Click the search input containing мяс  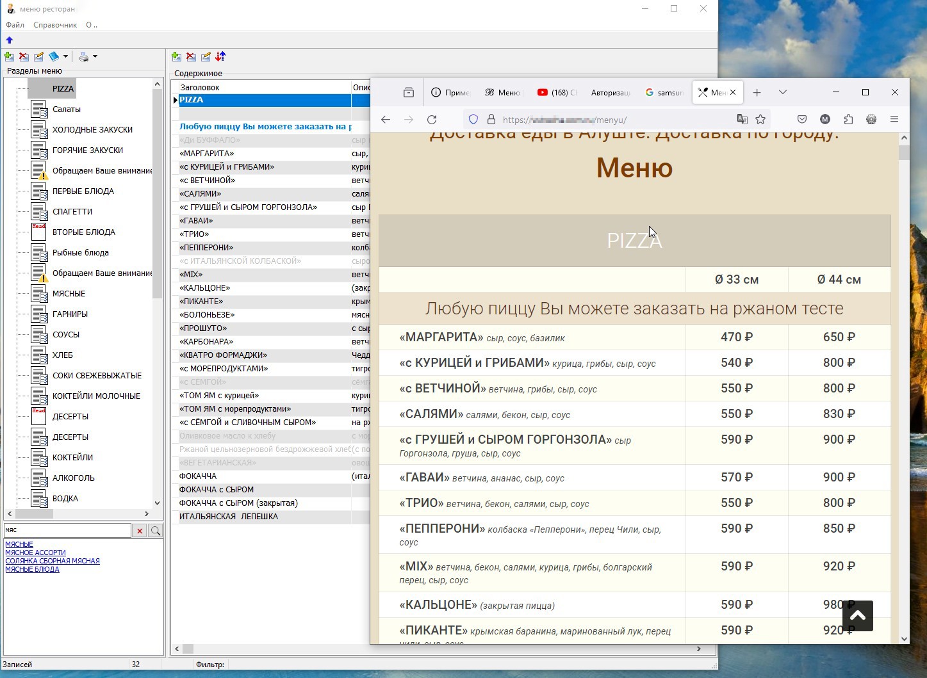click(67, 530)
